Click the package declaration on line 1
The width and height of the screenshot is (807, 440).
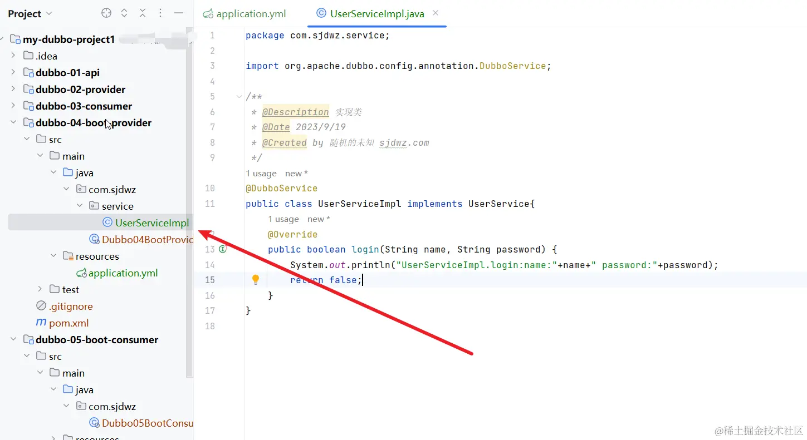[x=317, y=35]
